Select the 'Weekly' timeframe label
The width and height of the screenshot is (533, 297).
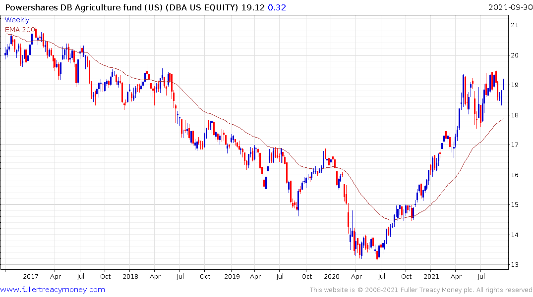17,20
